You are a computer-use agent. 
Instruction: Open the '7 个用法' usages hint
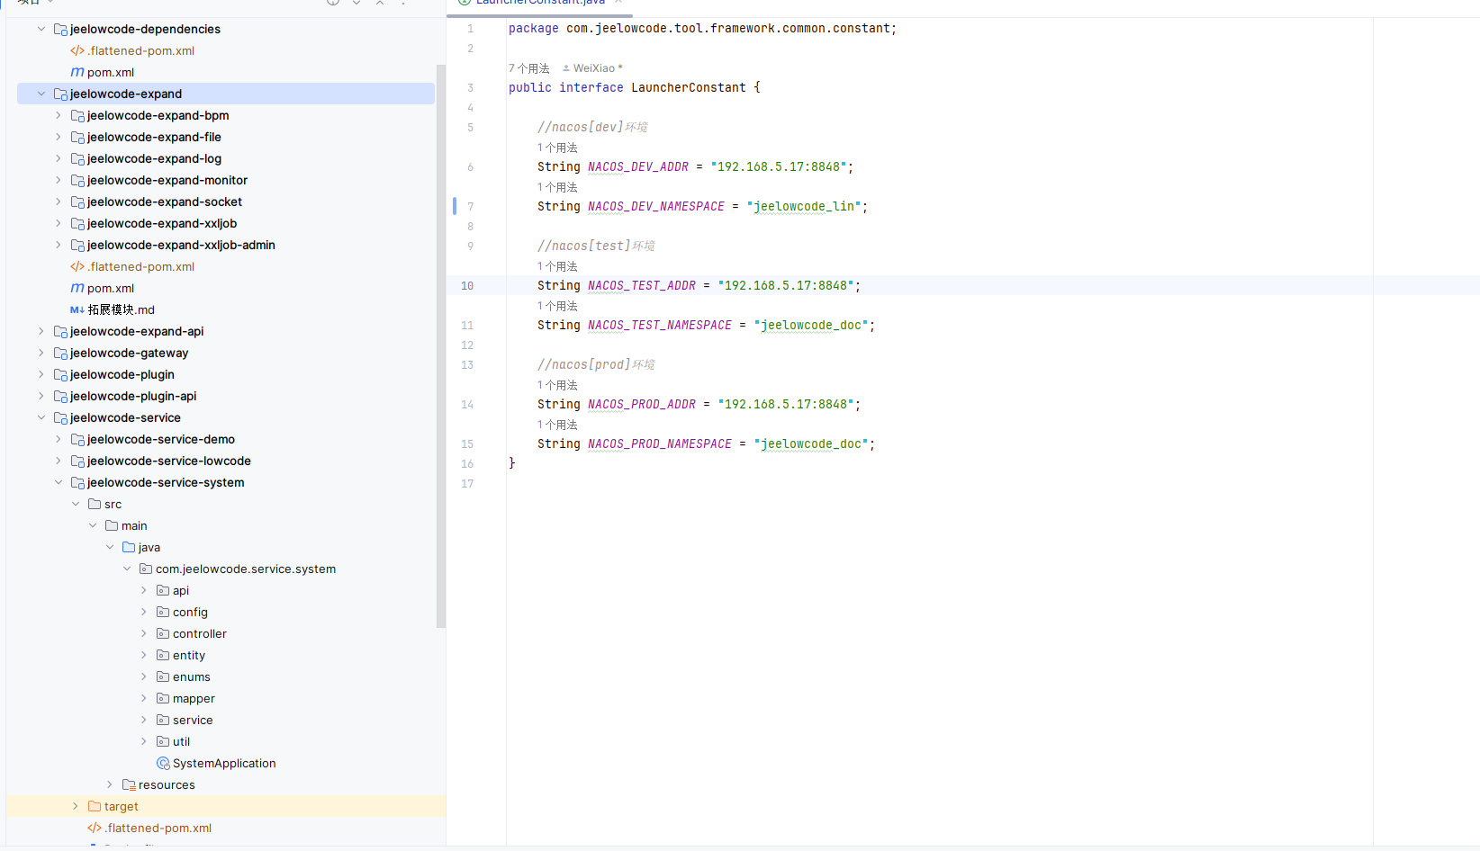[x=529, y=68]
